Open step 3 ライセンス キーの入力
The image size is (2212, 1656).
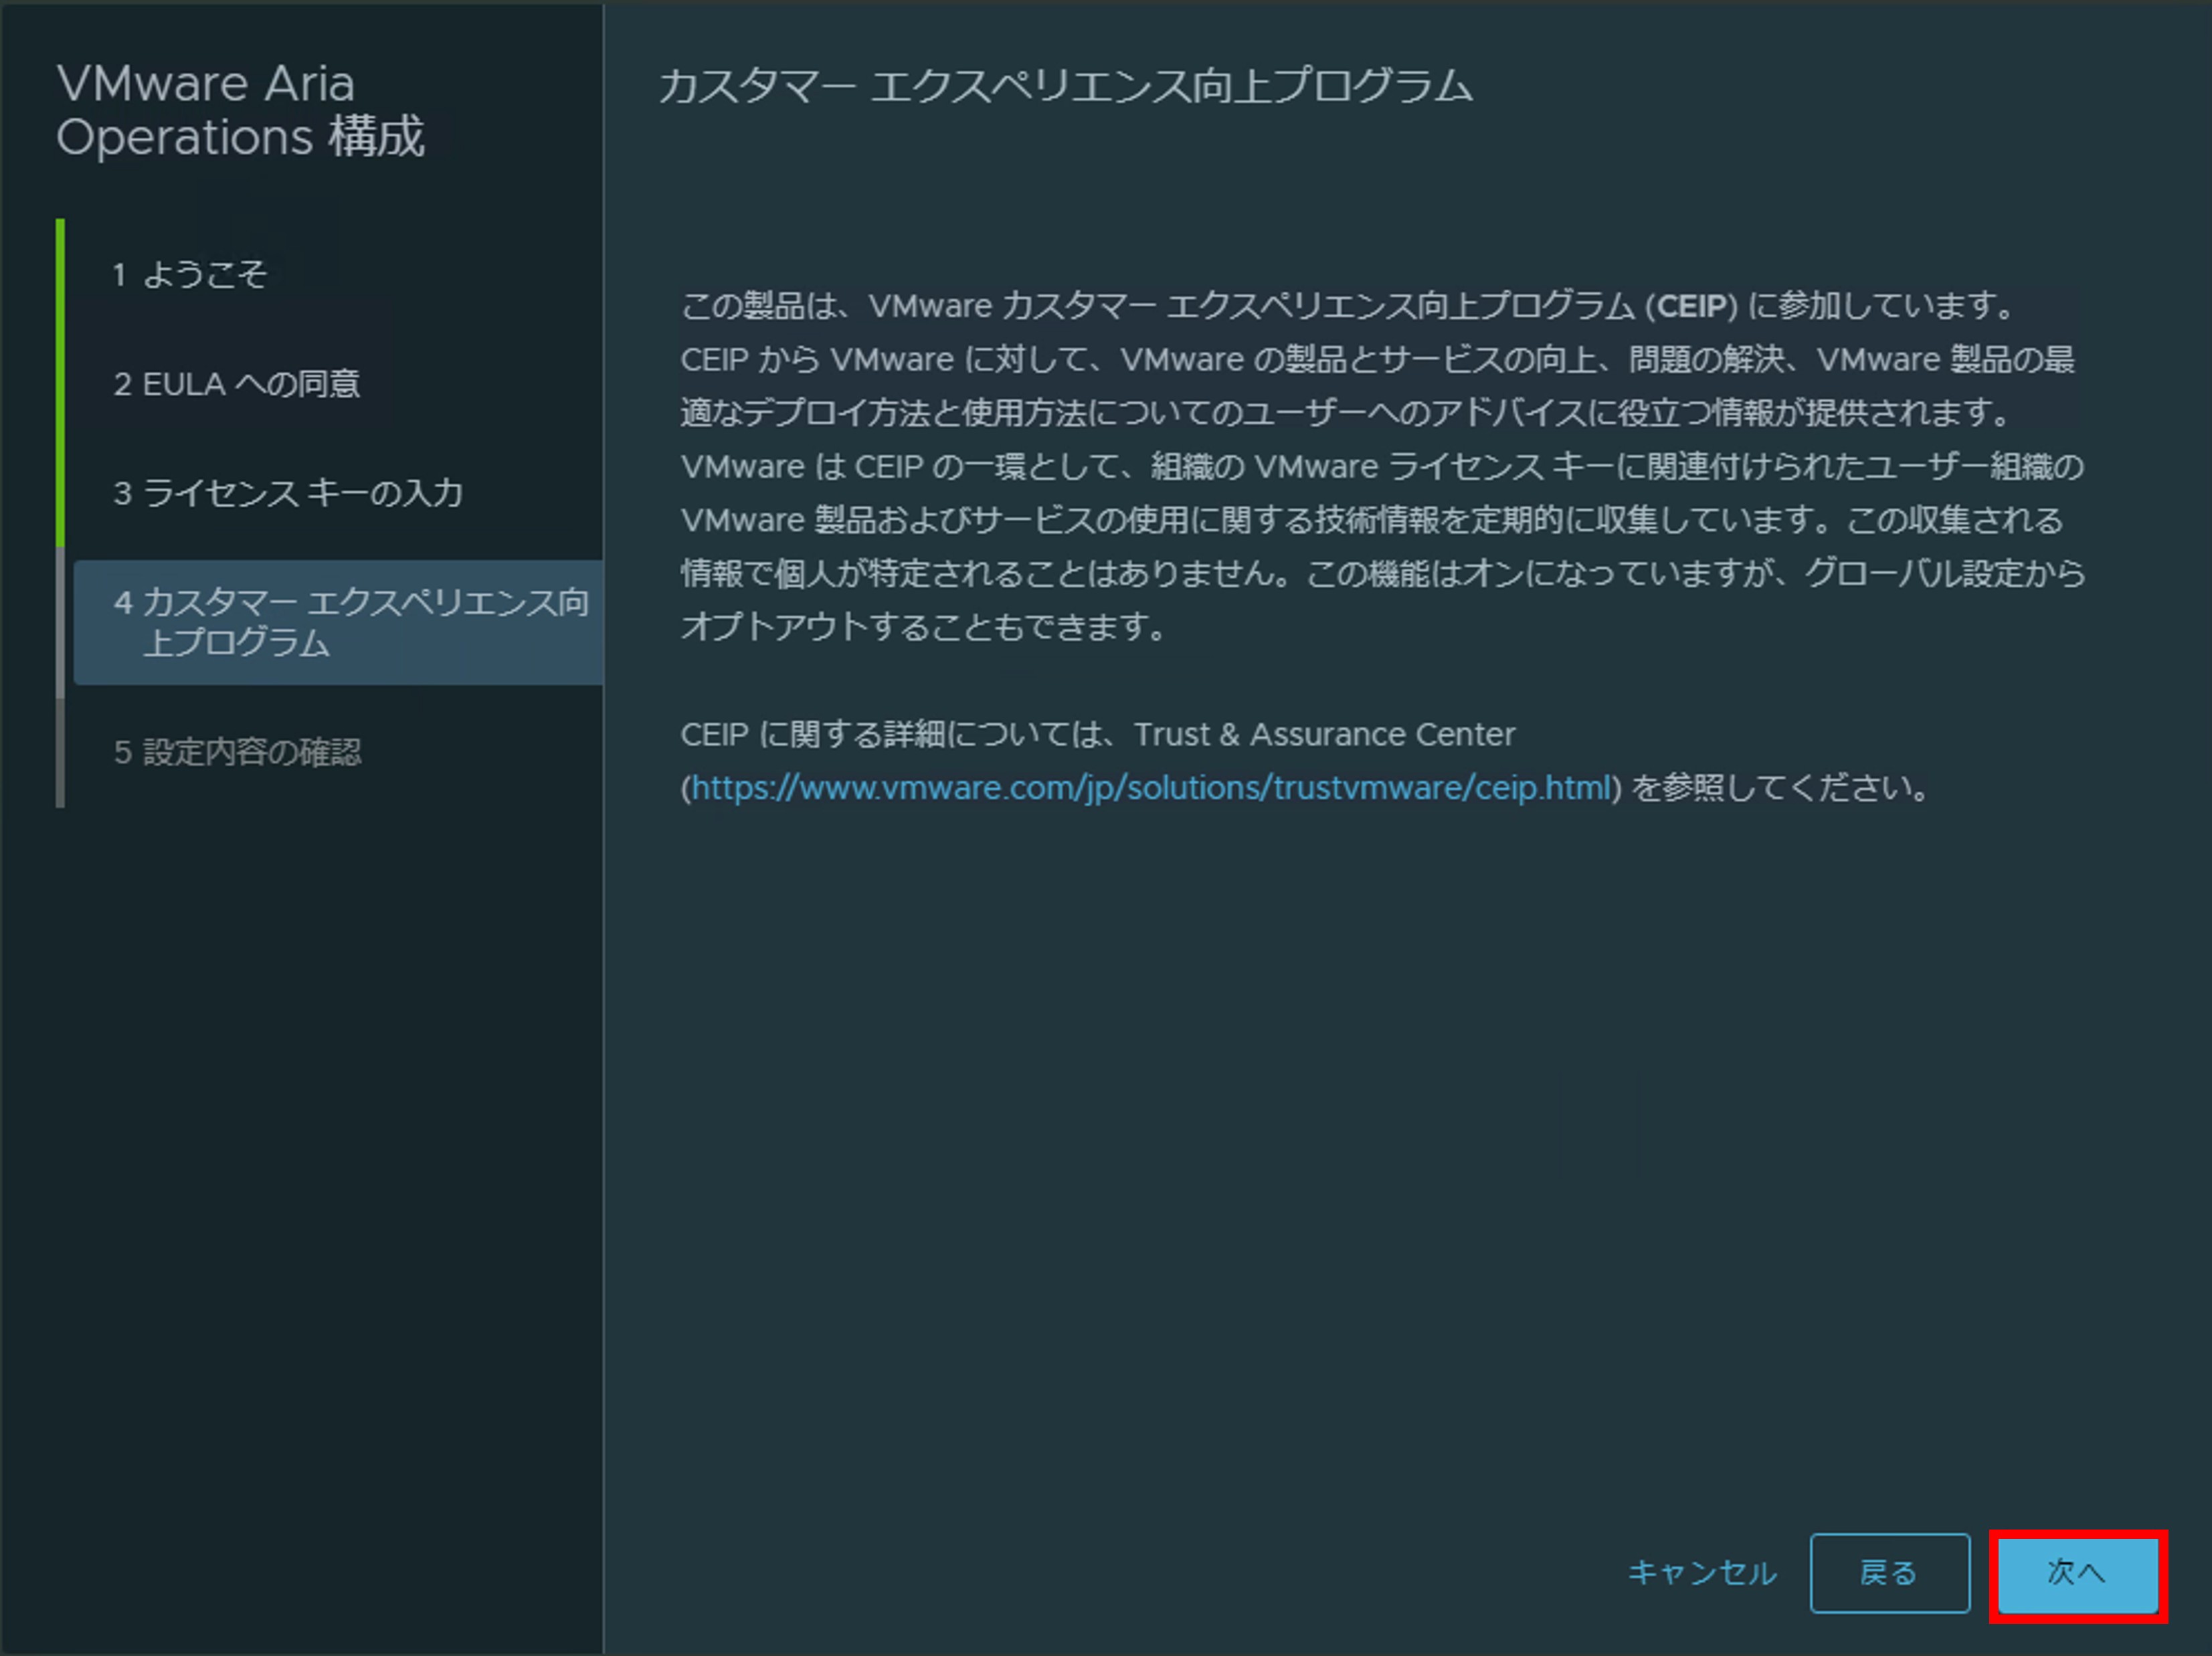[x=288, y=493]
